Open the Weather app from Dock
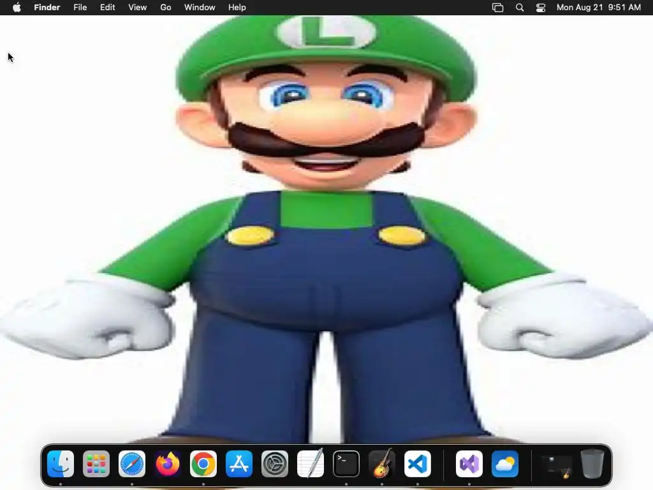The width and height of the screenshot is (653, 490). click(x=505, y=464)
